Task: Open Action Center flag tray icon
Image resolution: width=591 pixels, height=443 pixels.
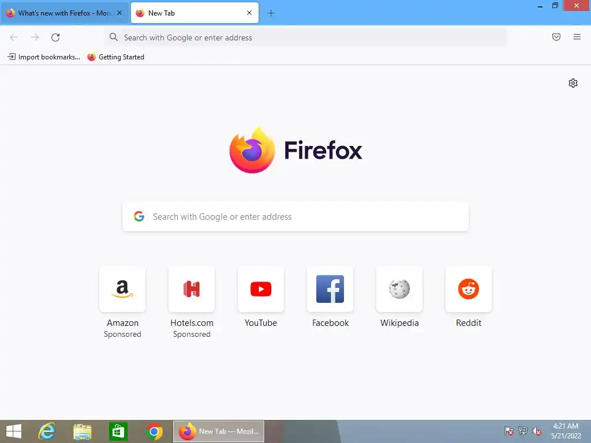Action: [x=509, y=430]
